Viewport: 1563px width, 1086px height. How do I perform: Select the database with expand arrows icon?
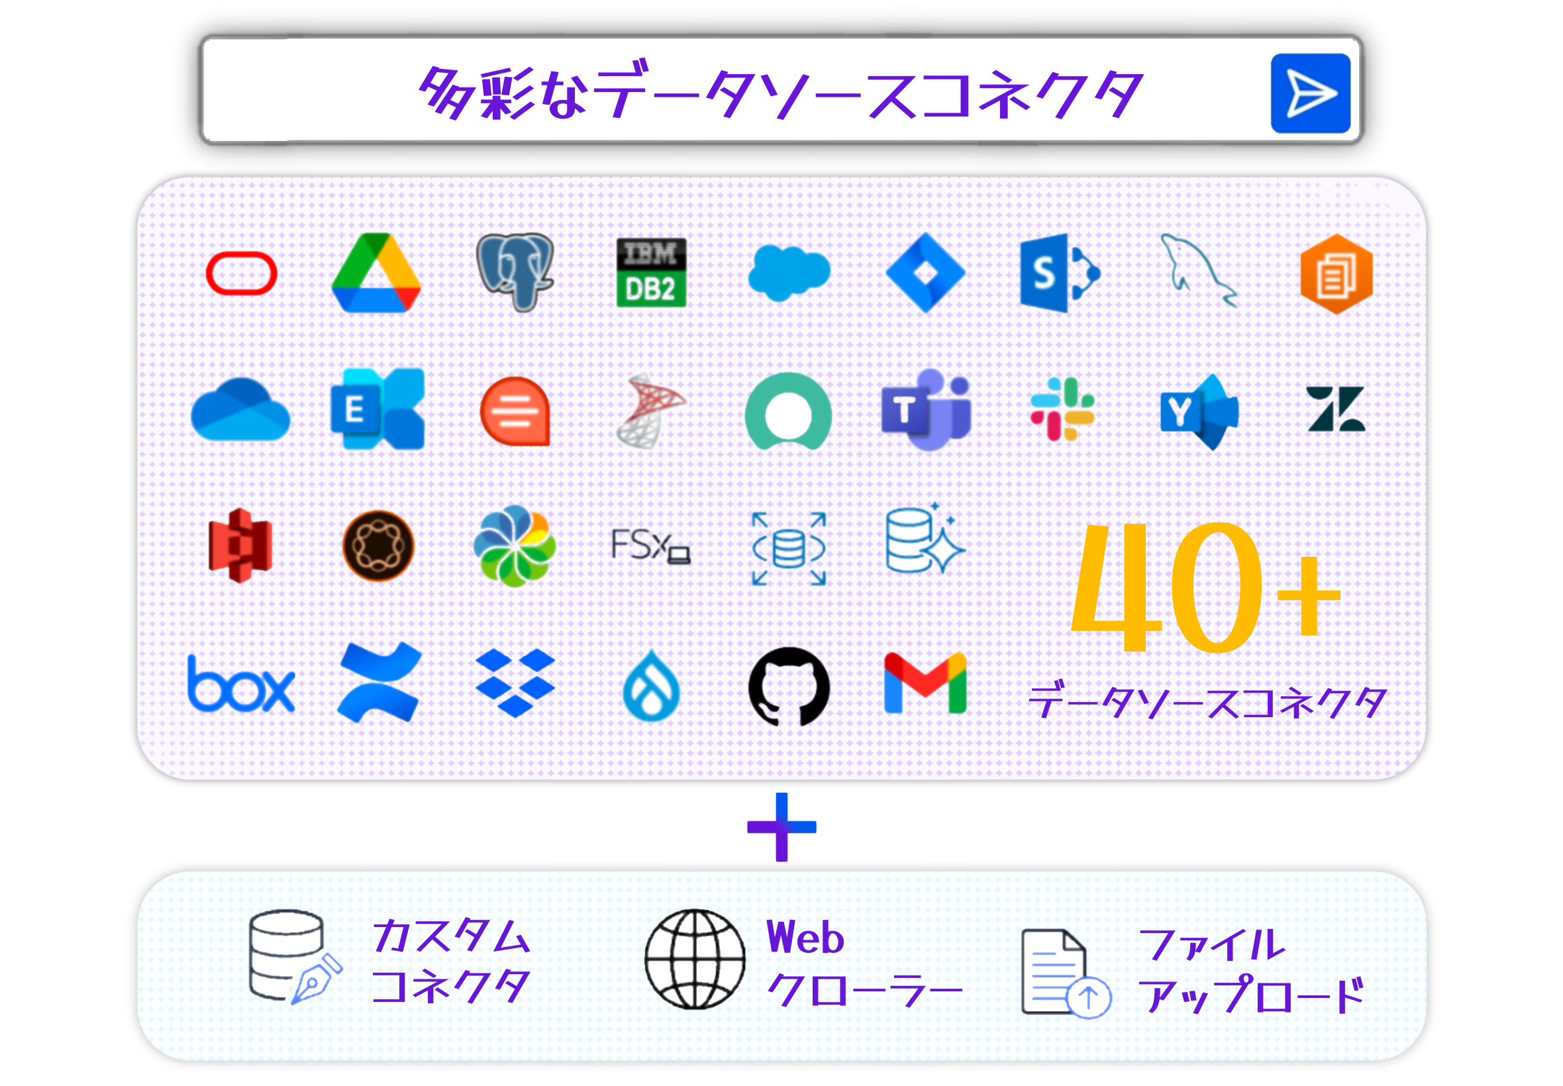click(x=789, y=549)
